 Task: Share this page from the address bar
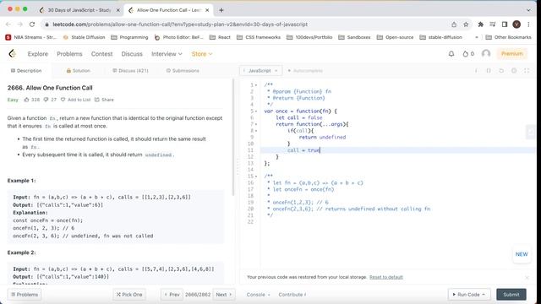(x=454, y=24)
